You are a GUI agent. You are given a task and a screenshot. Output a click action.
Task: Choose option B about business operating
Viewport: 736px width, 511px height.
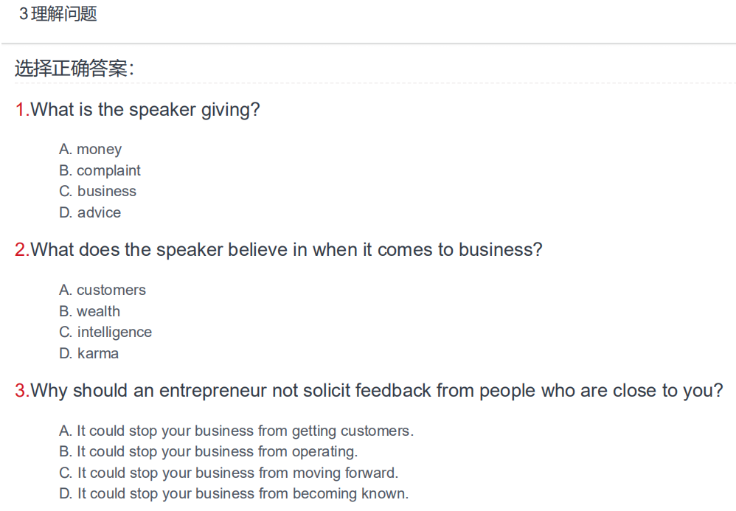[x=209, y=451]
